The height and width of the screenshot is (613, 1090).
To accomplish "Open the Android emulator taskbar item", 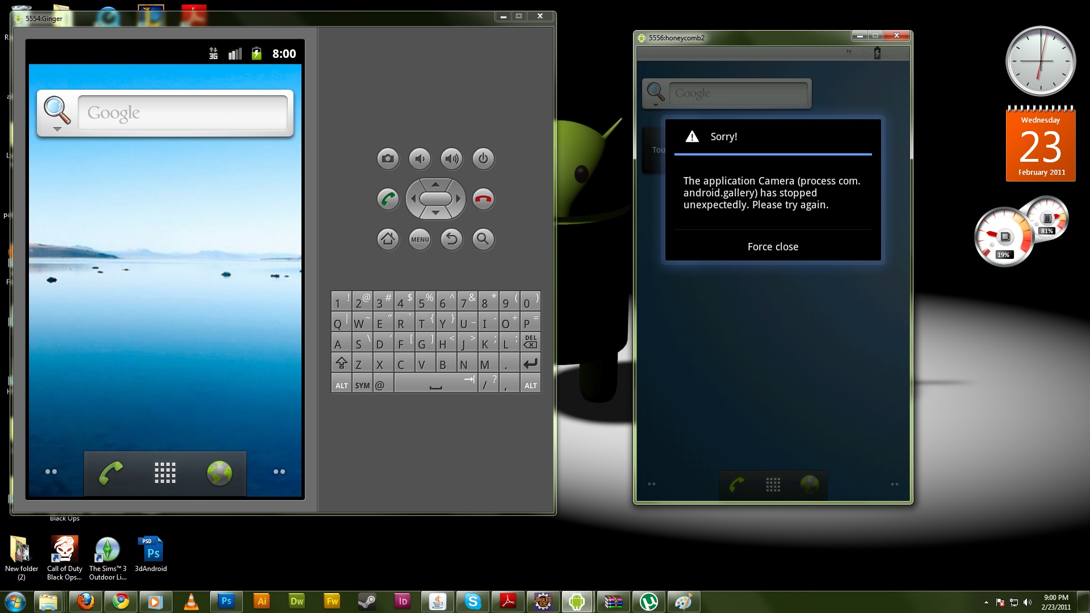I will 577,601.
